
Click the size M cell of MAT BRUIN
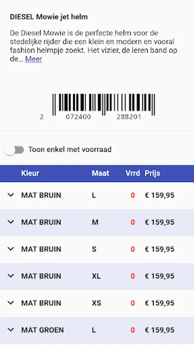[x=95, y=222]
